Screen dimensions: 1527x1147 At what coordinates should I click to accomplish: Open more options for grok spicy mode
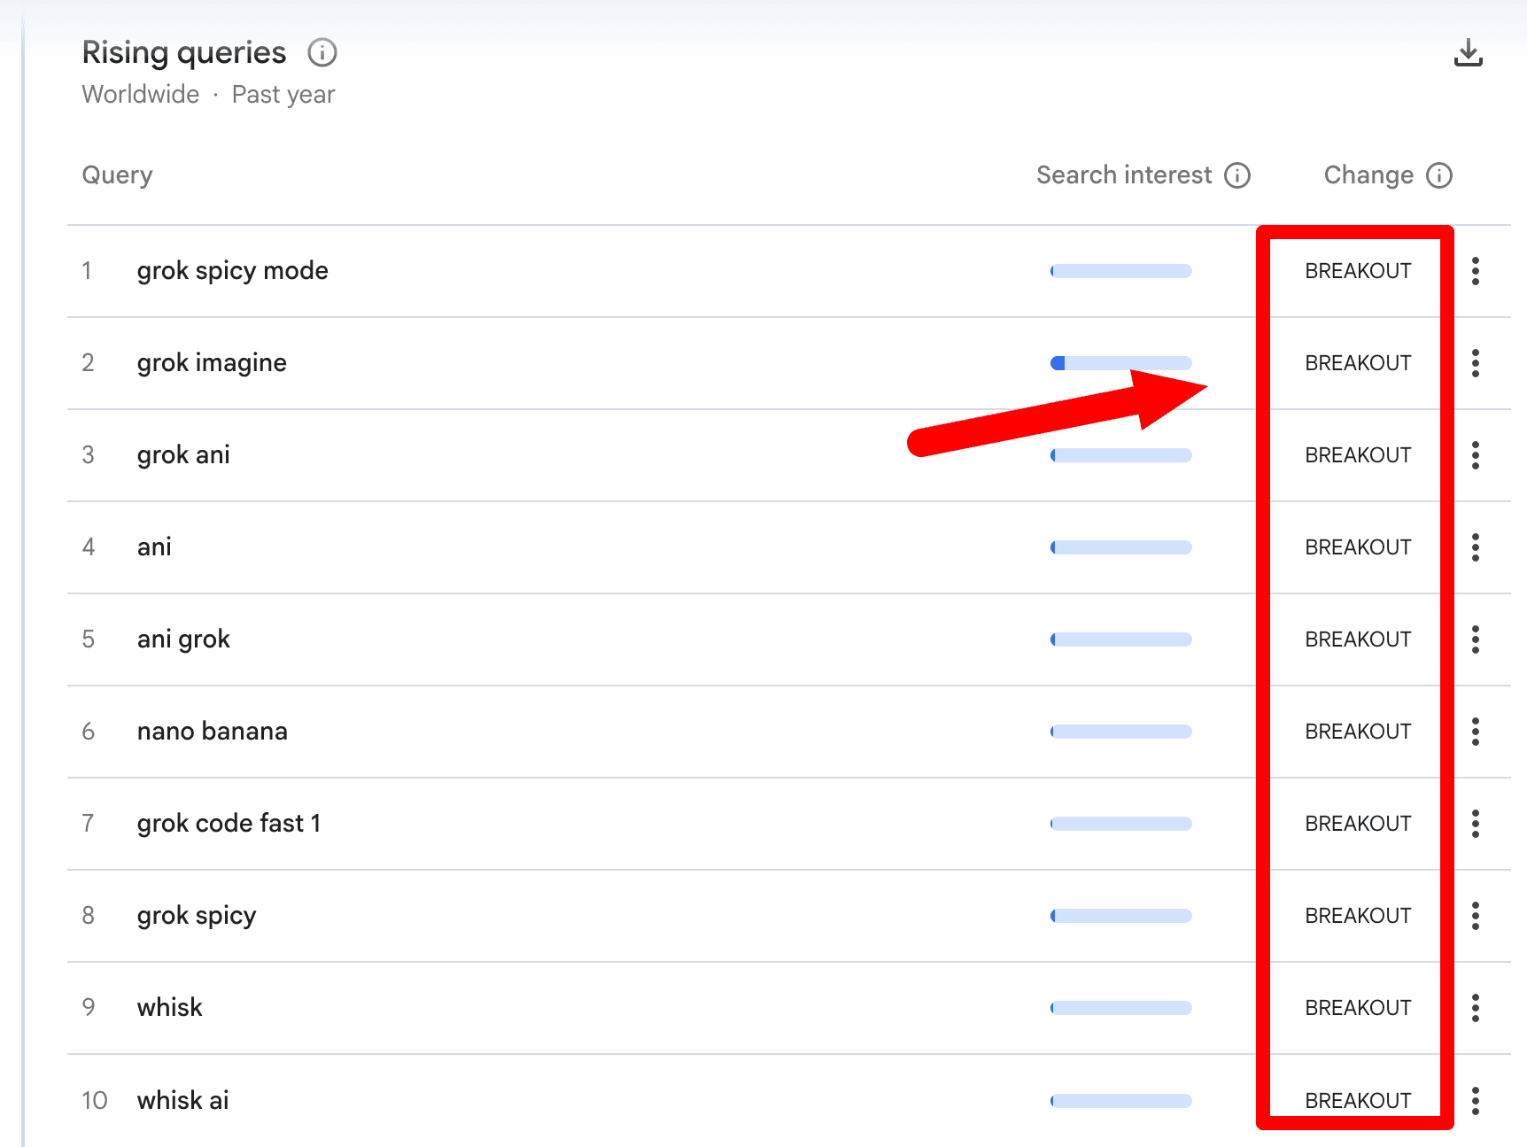1476,271
